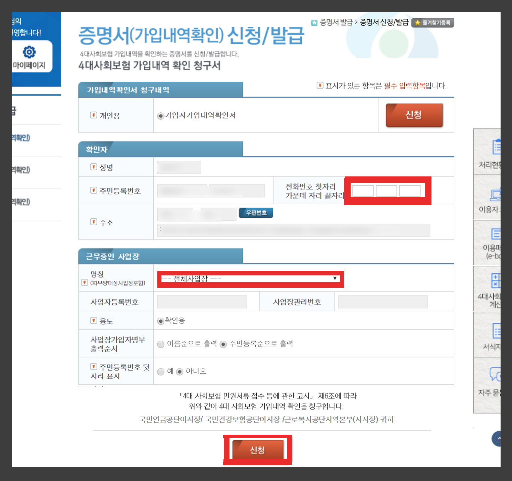Open the 4대사회보험 계산 calculator icon
Image resolution: width=512 pixels, height=481 pixels.
coord(496,280)
